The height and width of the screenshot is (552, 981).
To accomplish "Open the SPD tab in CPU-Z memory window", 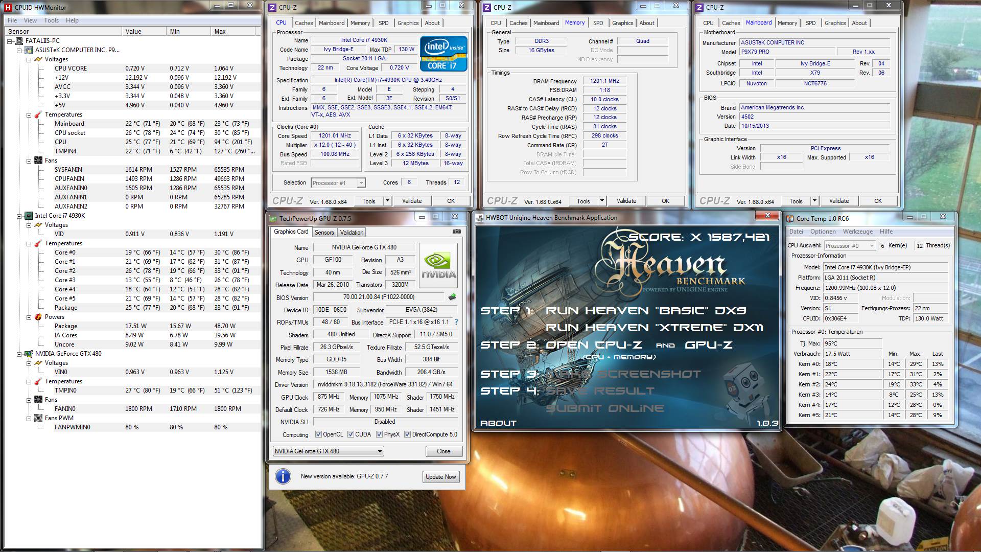I will tap(598, 23).
